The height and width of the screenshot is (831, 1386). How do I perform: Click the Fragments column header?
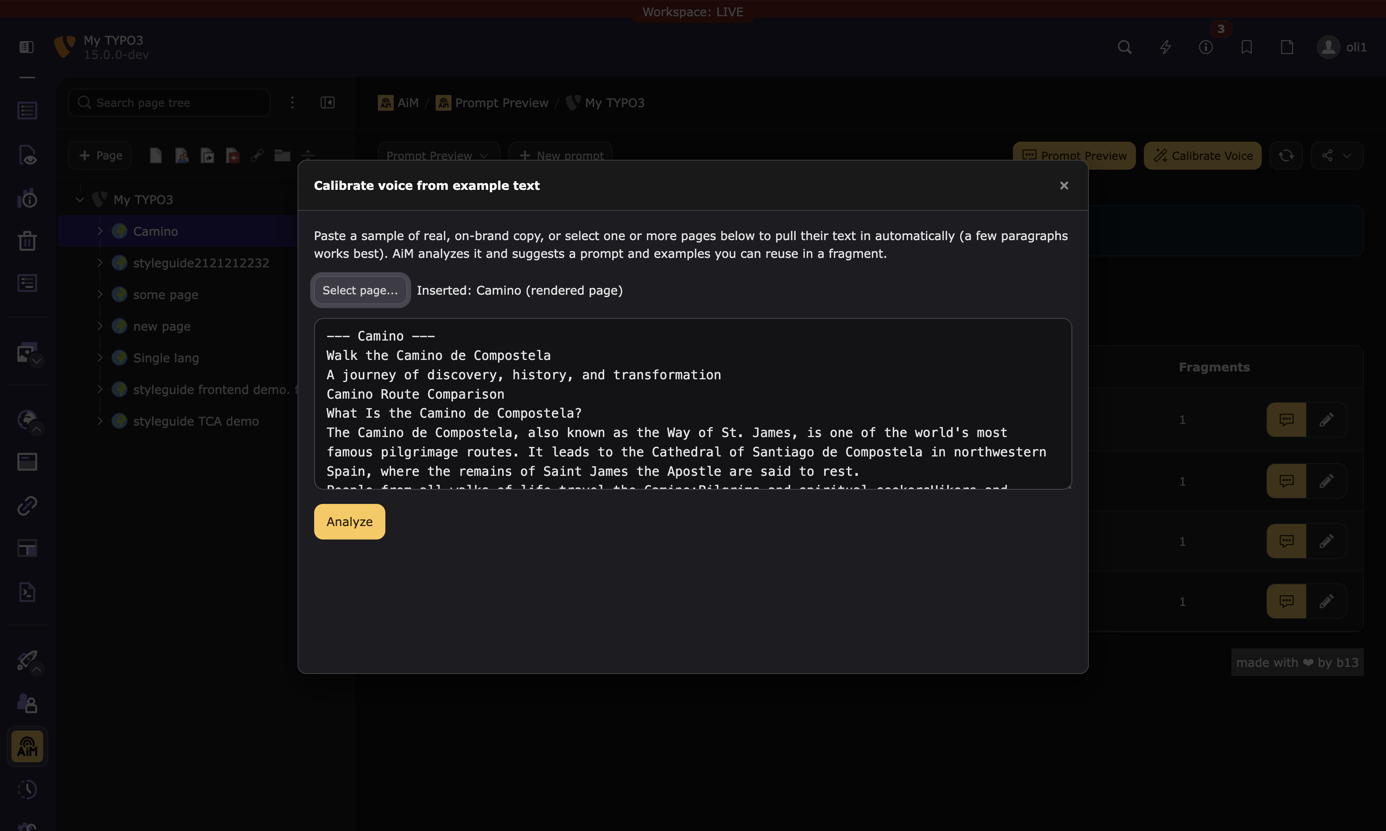pos(1214,367)
